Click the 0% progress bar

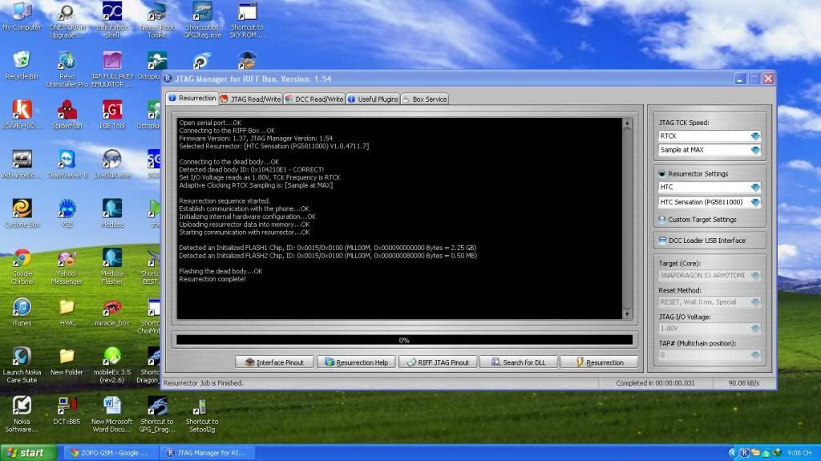click(x=404, y=340)
